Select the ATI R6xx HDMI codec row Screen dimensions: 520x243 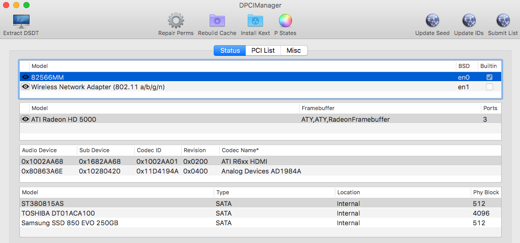(x=261, y=161)
